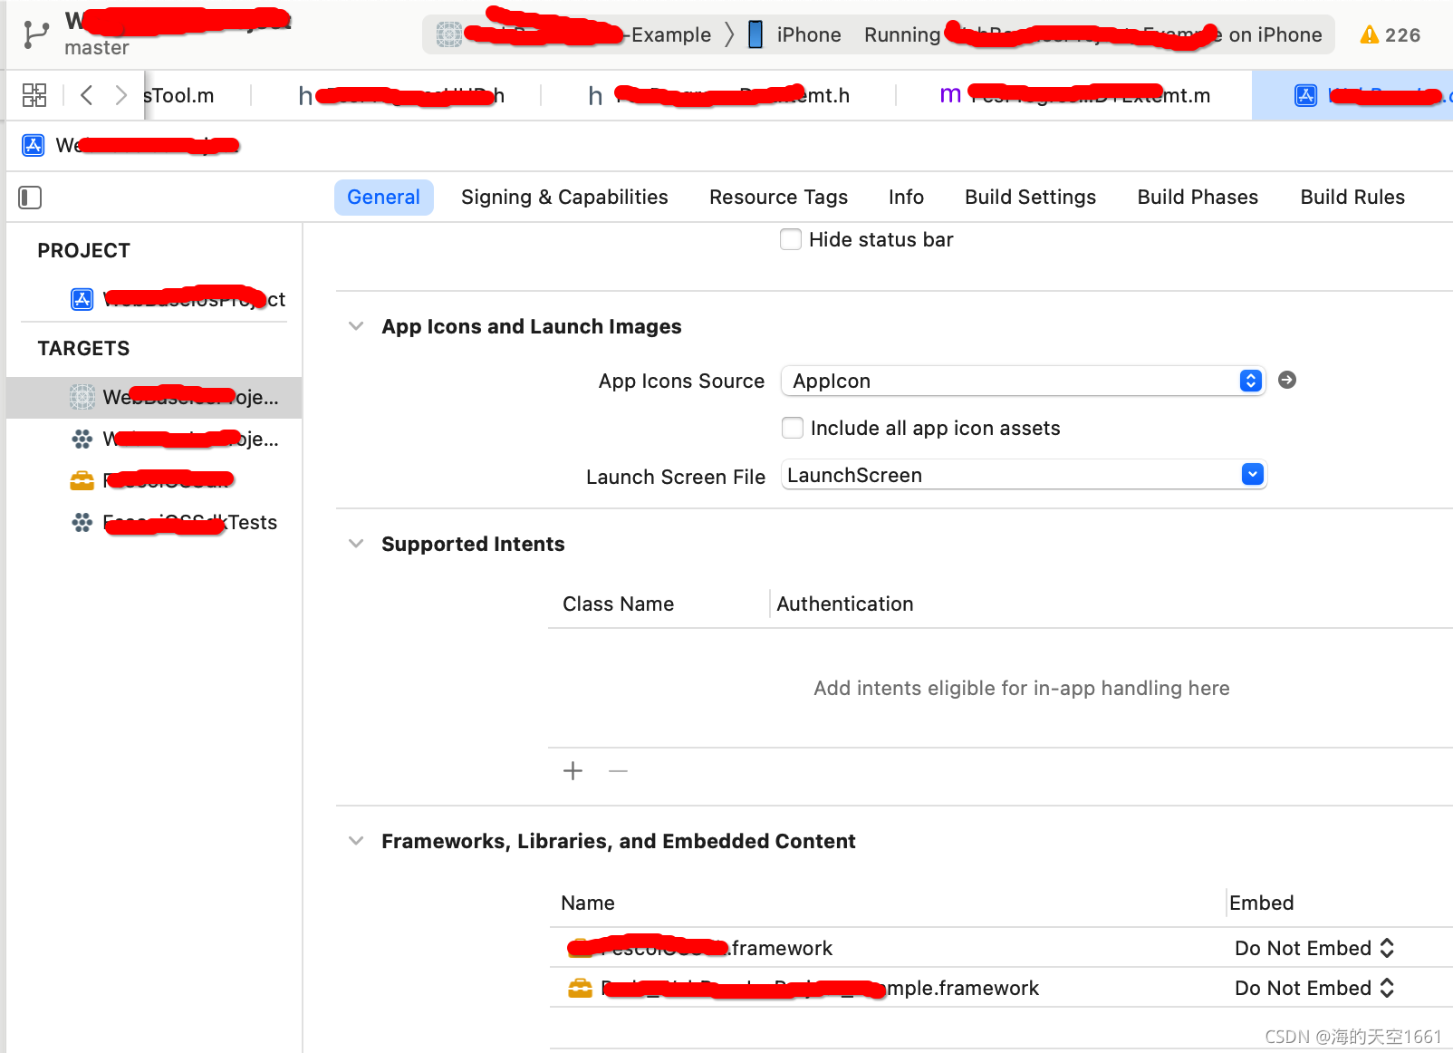Collapse the Supported Intents section
The image size is (1453, 1053).
click(356, 544)
